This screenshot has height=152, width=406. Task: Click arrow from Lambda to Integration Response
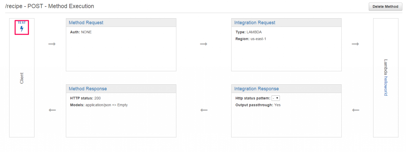(x=356, y=110)
